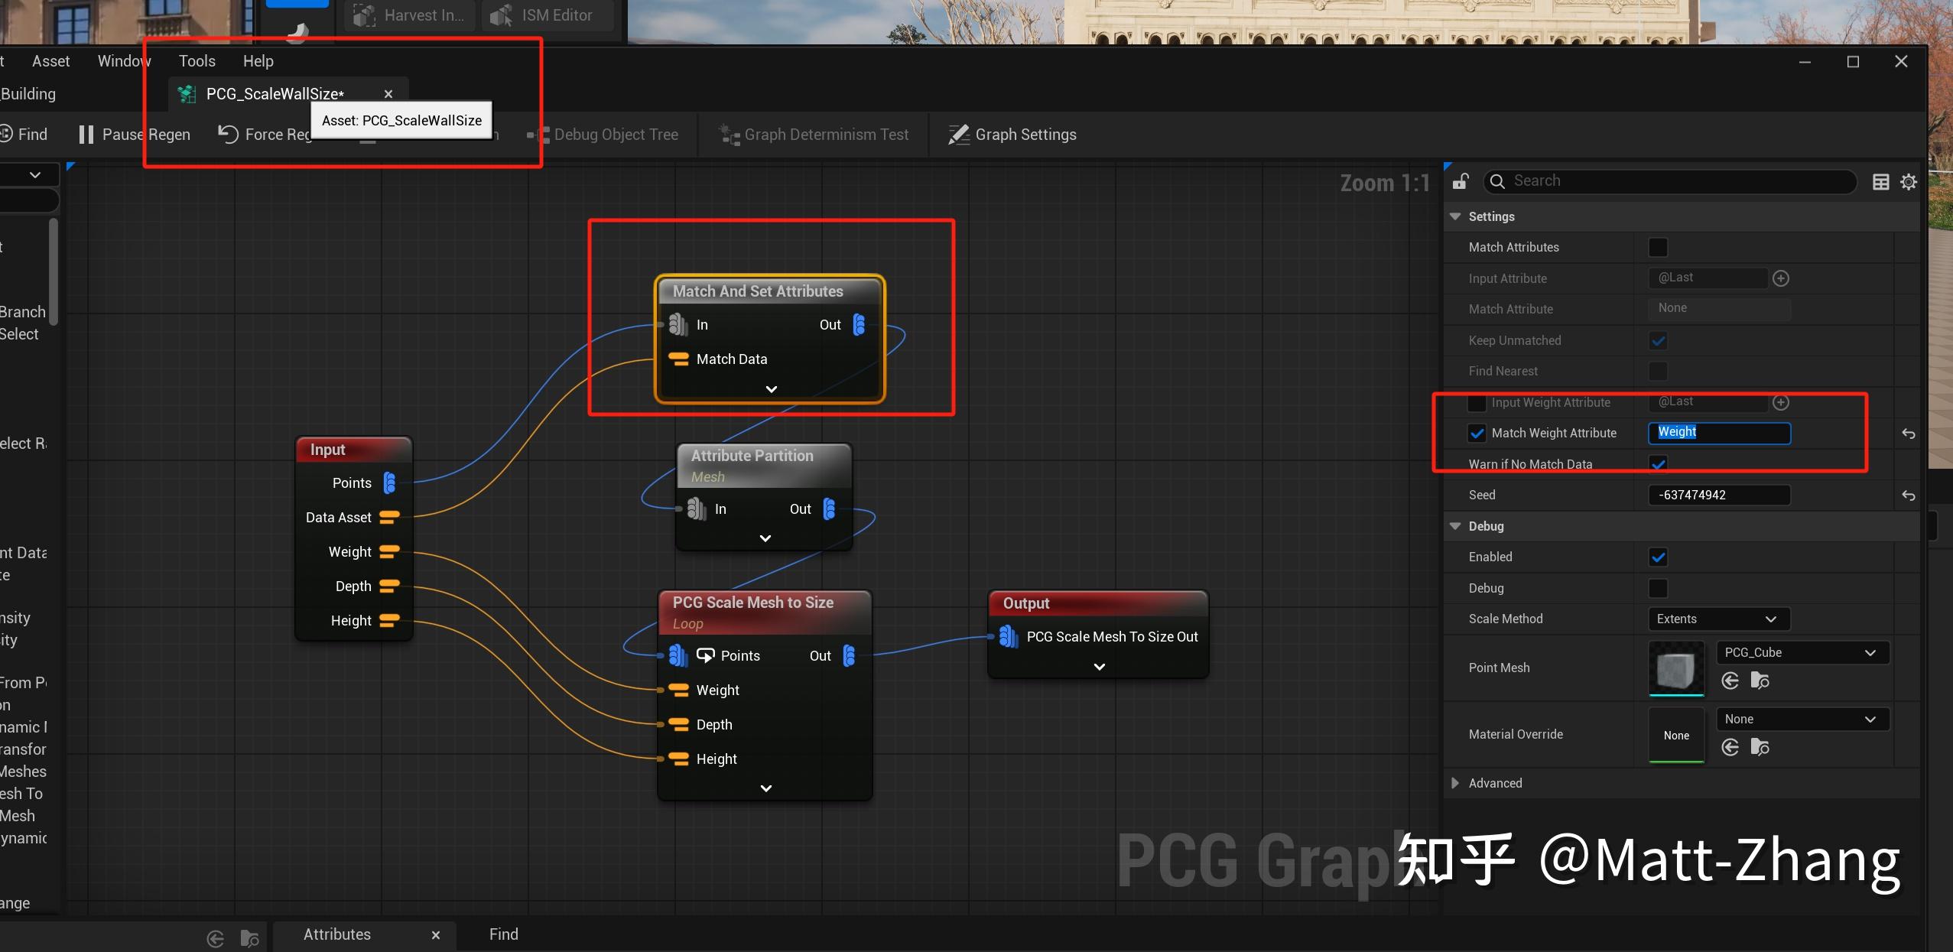Reset Seed value to default arrow
Screen dimensions: 1953x952
tap(1909, 495)
